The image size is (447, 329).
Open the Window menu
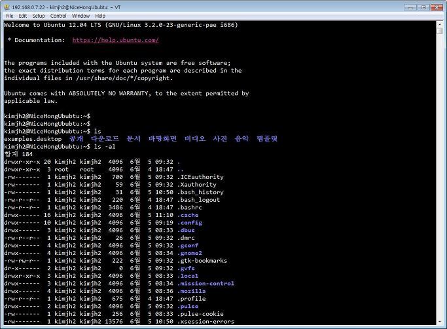click(x=80, y=16)
